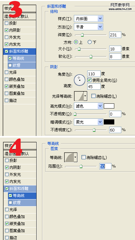Viewport: 135px width, 240px height.
Task: Adjust the 范围 slider handle
Action: pyautogui.click(x=81, y=166)
